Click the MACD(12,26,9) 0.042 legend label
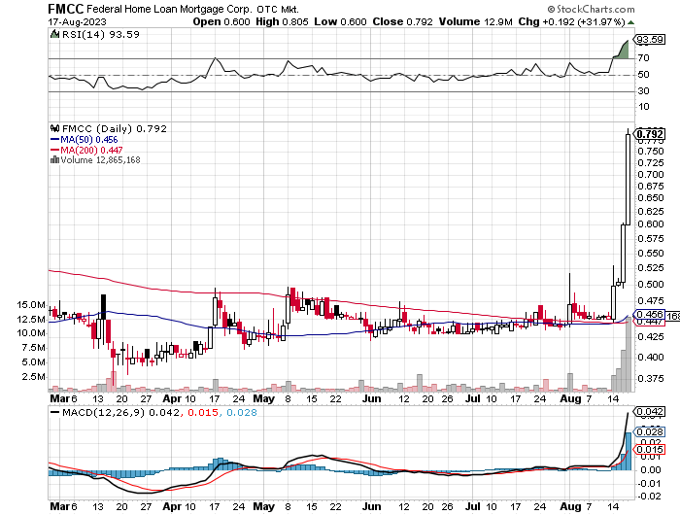 [x=120, y=412]
